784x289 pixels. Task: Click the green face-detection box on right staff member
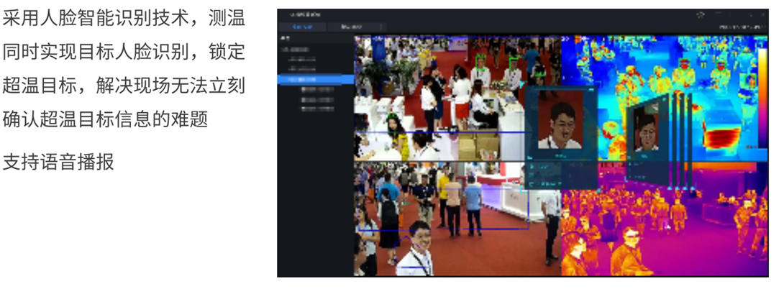coord(514,60)
